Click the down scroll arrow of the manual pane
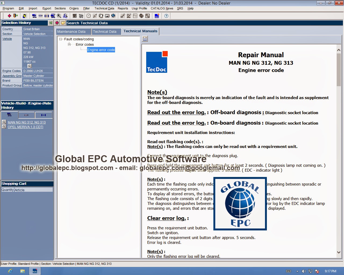Image resolution: width=344 pixels, height=275 pixels. (339, 252)
